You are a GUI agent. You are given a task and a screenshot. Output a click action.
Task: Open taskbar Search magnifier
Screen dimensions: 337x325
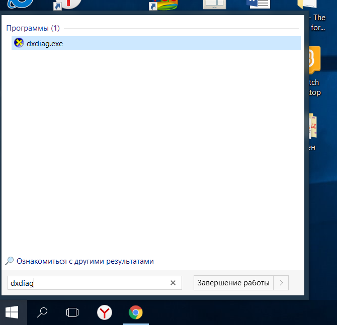(x=42, y=312)
